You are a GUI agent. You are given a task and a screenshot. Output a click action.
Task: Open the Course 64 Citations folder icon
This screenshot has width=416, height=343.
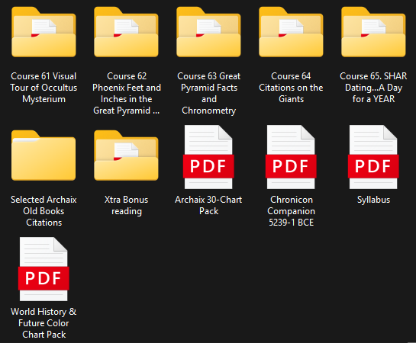pyautogui.click(x=291, y=32)
